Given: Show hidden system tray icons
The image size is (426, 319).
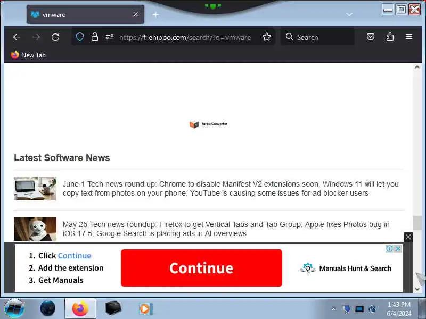Looking at the screenshot, I should tap(334, 309).
